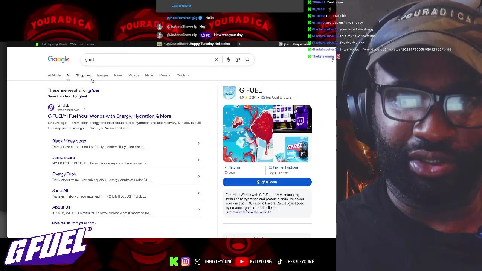The width and height of the screenshot is (482, 271).
Task: Click the corrected gfuel suggestion link
Action: [x=94, y=90]
